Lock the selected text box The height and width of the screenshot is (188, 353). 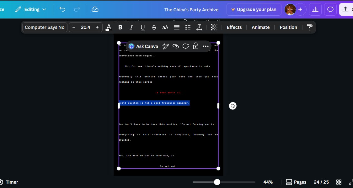click(195, 46)
